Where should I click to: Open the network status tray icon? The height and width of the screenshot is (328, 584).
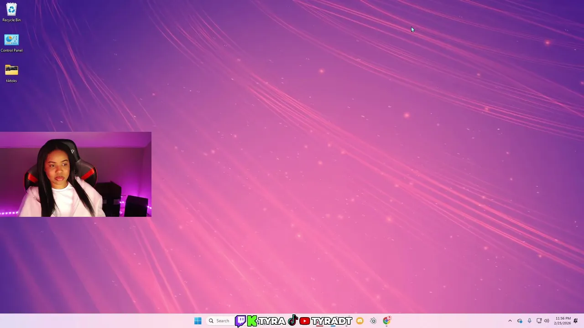tap(539, 321)
